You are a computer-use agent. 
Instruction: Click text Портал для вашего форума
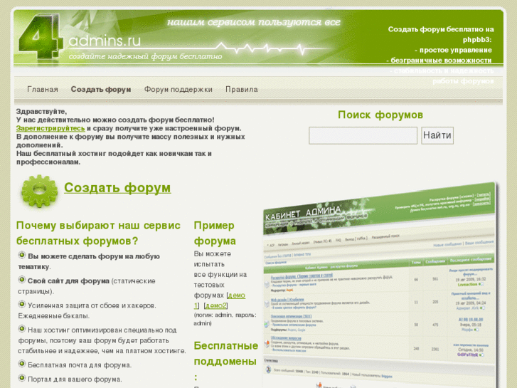point(75,379)
